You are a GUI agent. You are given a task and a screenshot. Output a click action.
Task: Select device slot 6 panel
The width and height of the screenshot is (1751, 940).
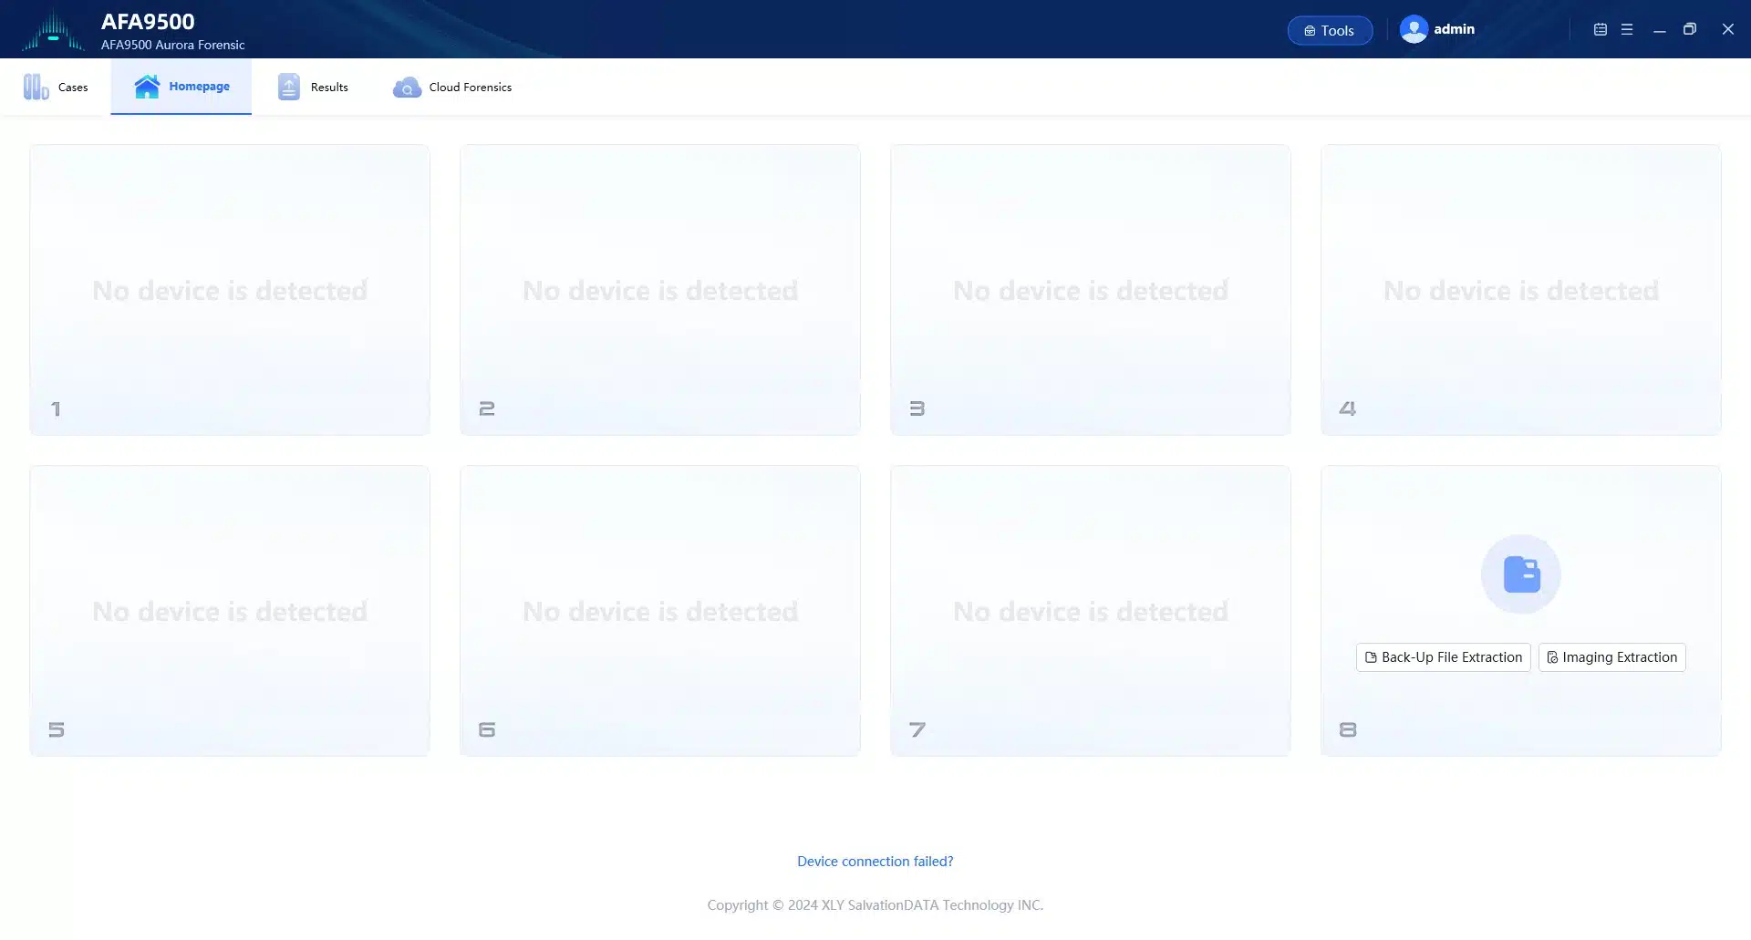click(660, 611)
